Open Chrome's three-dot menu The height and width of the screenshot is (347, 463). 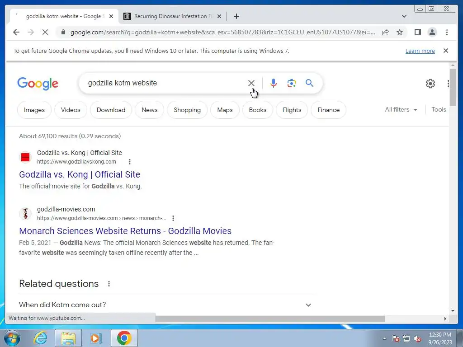[x=447, y=32]
